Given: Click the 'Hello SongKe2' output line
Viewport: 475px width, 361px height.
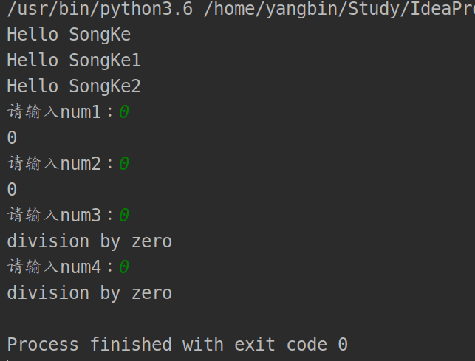Looking at the screenshot, I should coord(74,86).
